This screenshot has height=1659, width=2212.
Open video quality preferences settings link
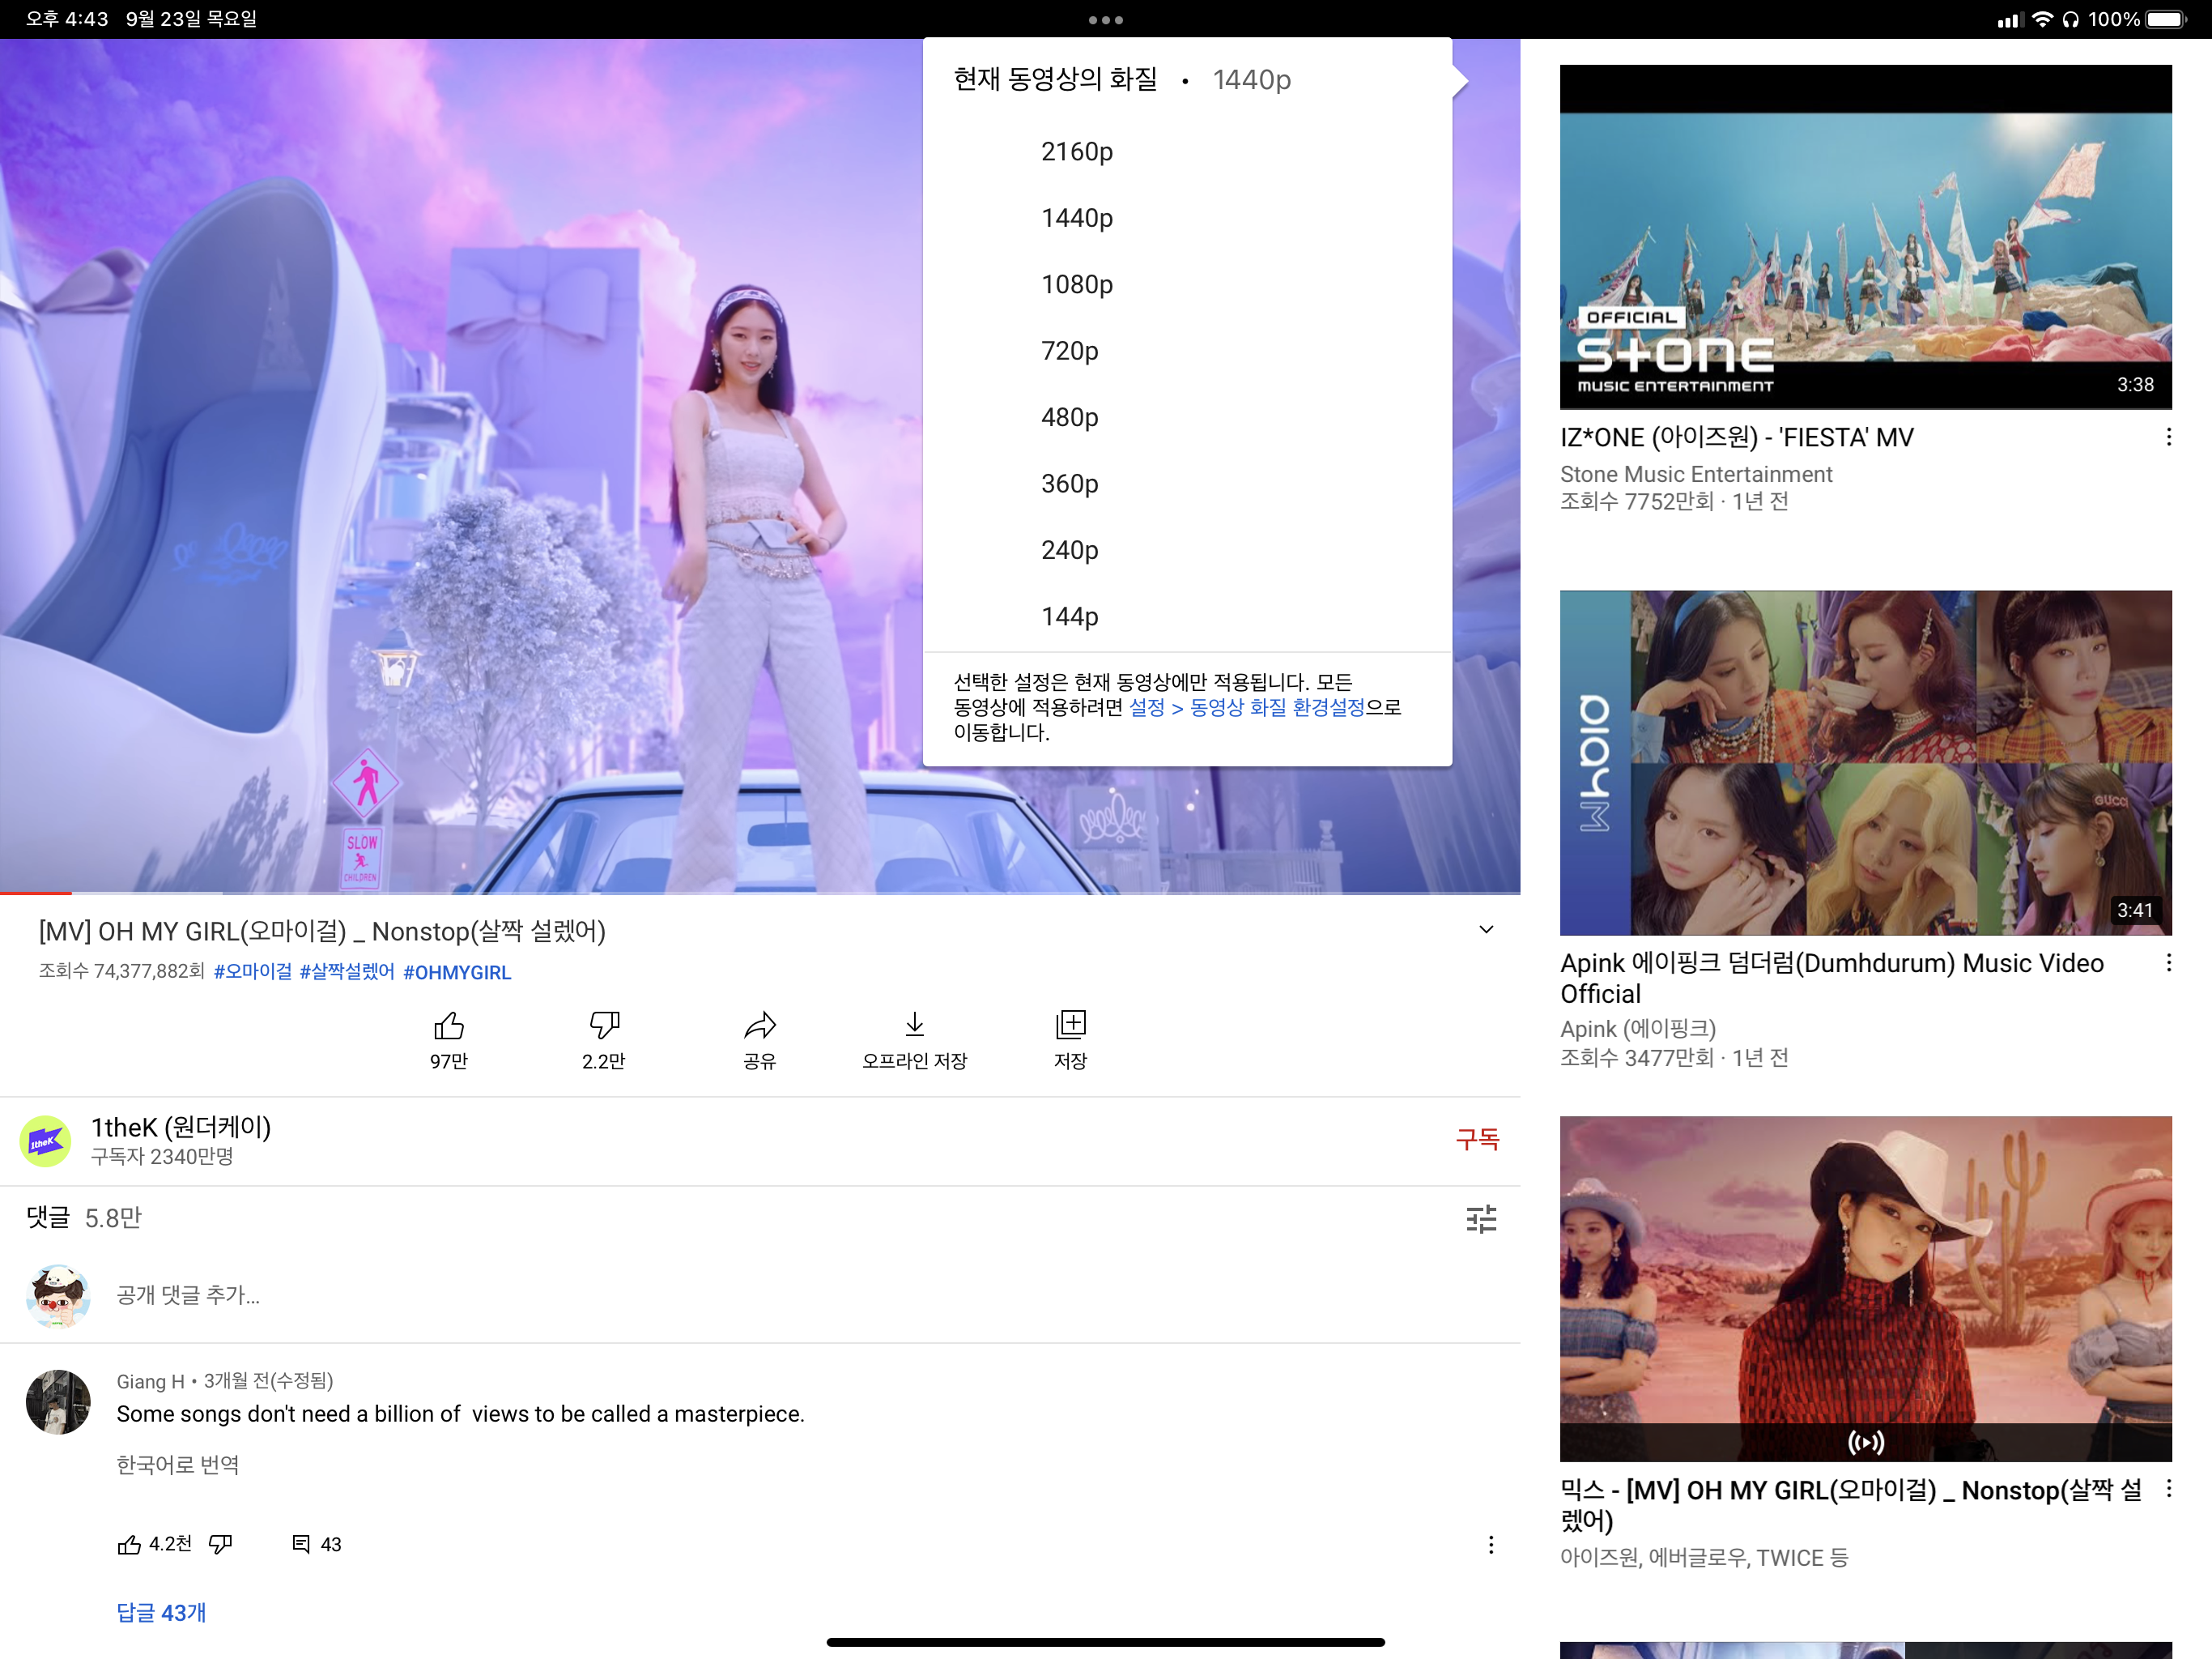[x=1246, y=707]
